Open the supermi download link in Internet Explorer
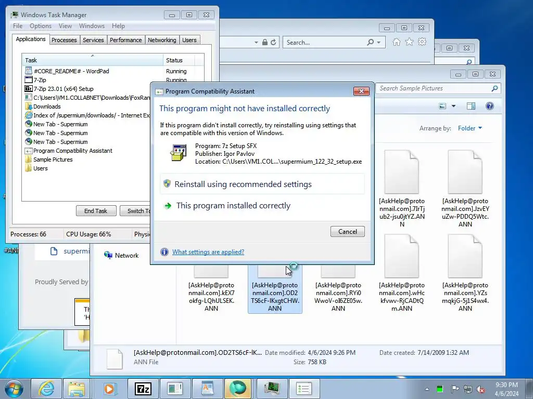This screenshot has height=399, width=533. [x=77, y=251]
